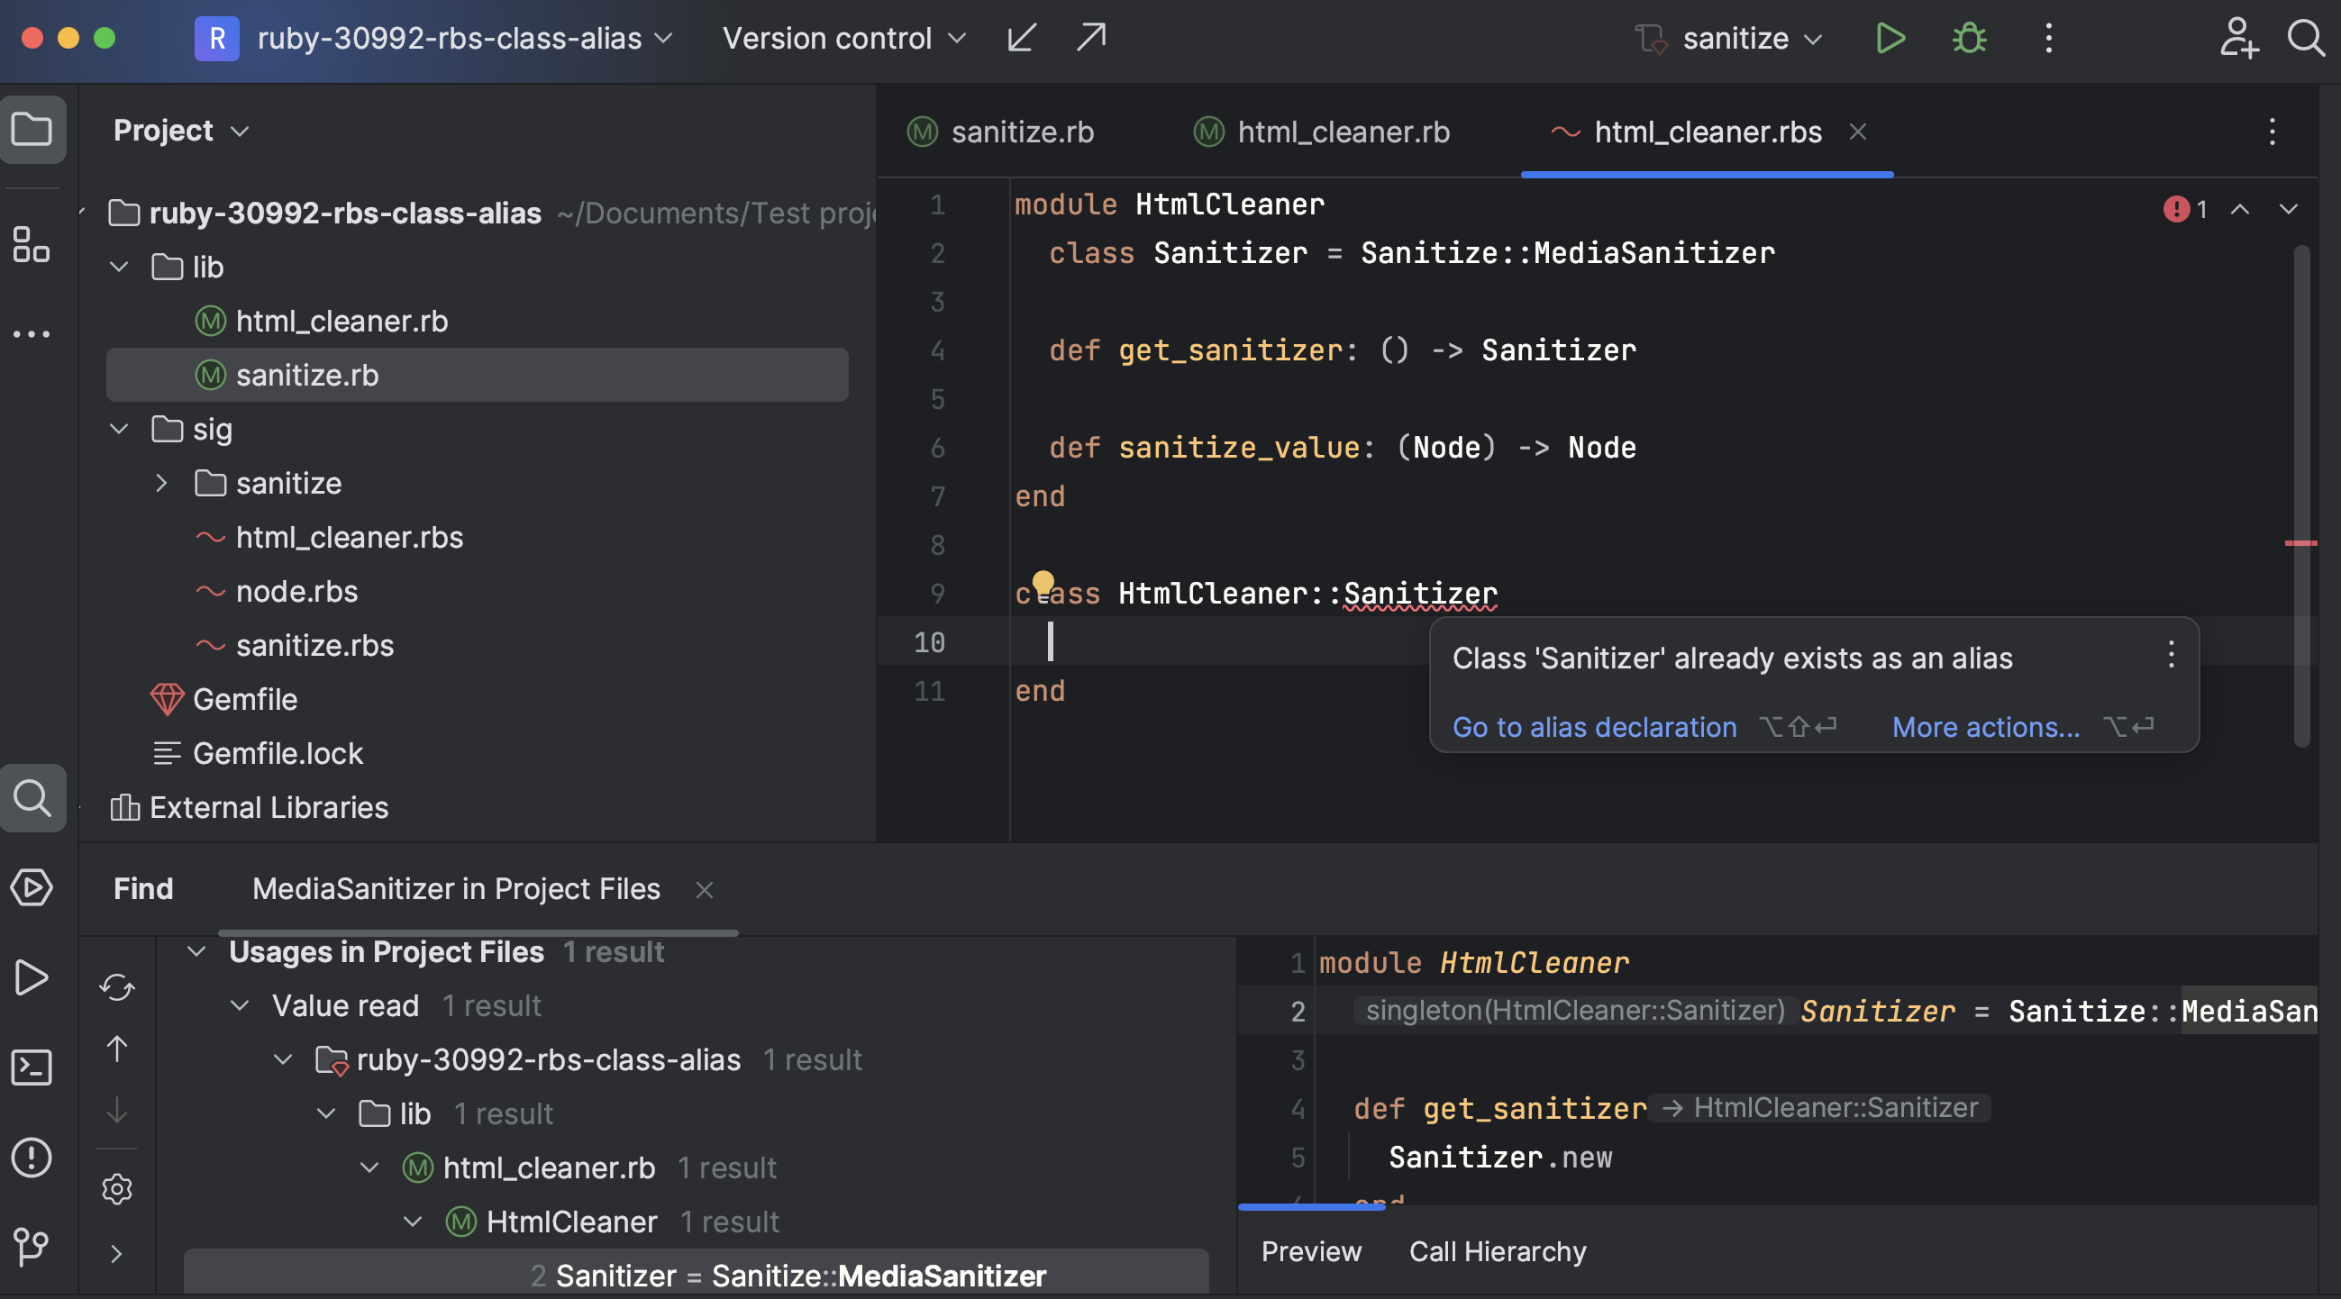Expand the sanitize folder under sig
The width and height of the screenshot is (2341, 1299).
[x=162, y=483]
